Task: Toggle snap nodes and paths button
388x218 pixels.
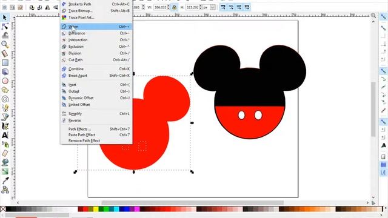Action: coord(383,71)
